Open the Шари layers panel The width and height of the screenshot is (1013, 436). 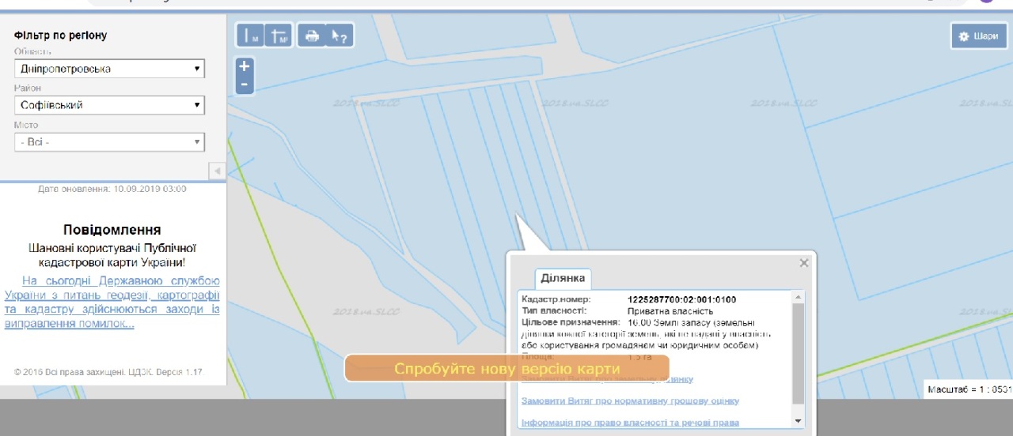[x=978, y=36]
